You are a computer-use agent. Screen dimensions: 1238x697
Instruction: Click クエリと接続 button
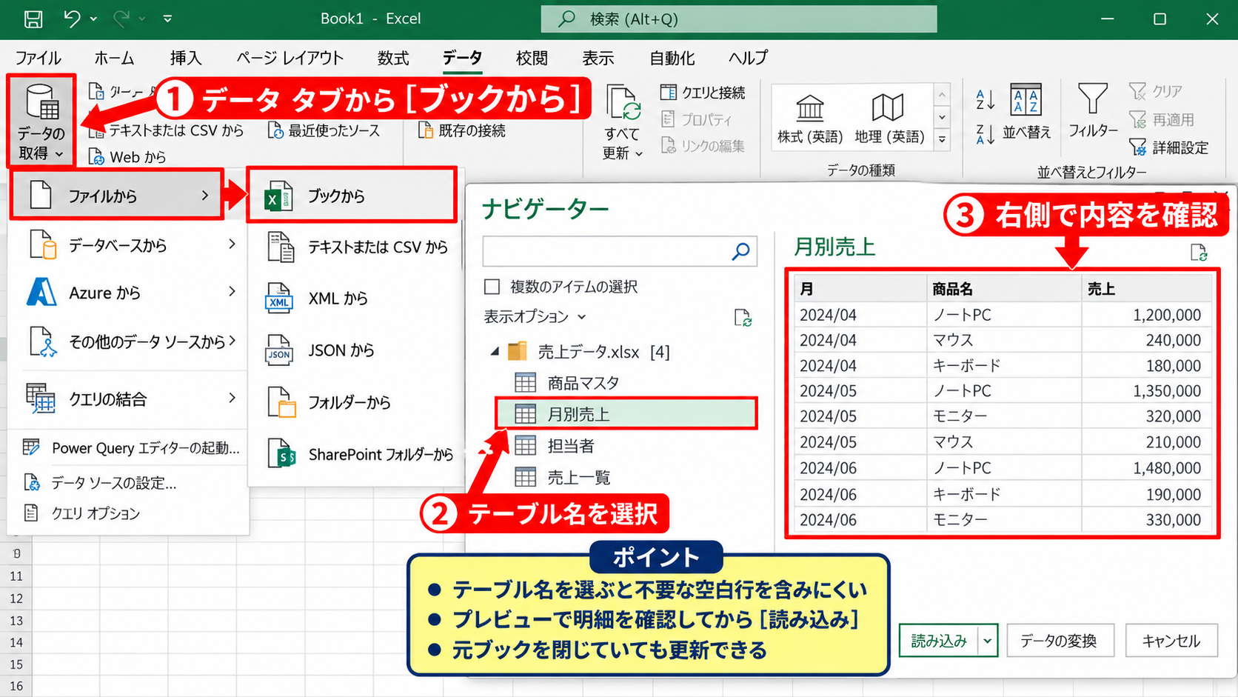703,93
